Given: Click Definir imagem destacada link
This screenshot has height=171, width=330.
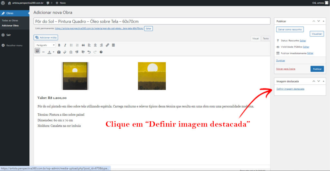Looking at the screenshot, I should point(290,89).
